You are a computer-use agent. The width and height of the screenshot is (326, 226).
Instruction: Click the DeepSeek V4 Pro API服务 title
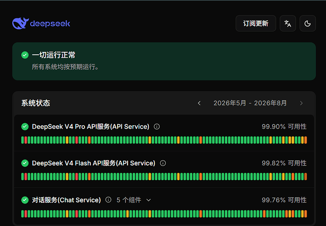(x=91, y=127)
